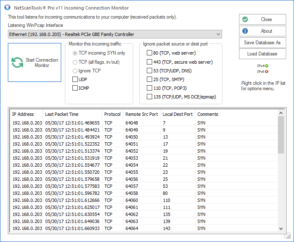Select row with source port 64060
This screenshot has height=242, width=294.
click(x=143, y=200)
